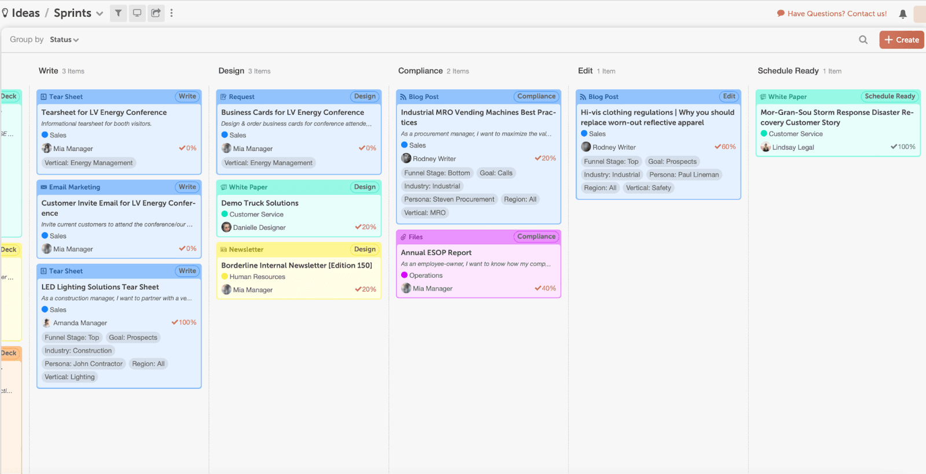
Task: Click the search magnifier icon
Action: point(863,40)
